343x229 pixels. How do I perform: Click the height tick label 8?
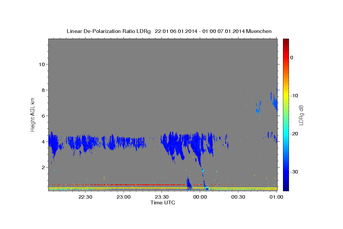pyautogui.click(x=43, y=90)
